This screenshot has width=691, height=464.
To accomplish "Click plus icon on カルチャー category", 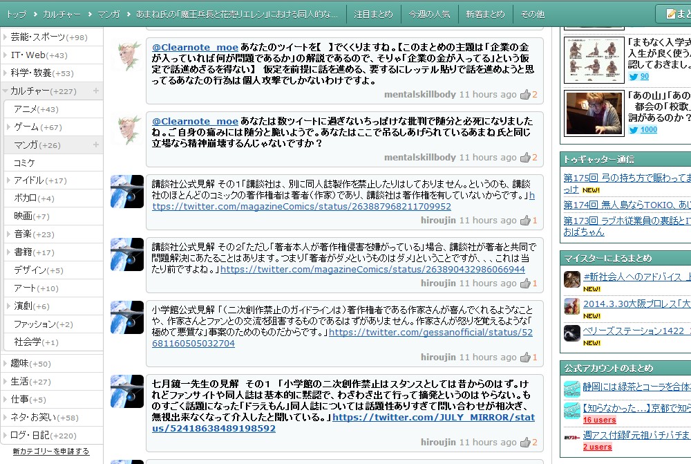I will [x=95, y=91].
